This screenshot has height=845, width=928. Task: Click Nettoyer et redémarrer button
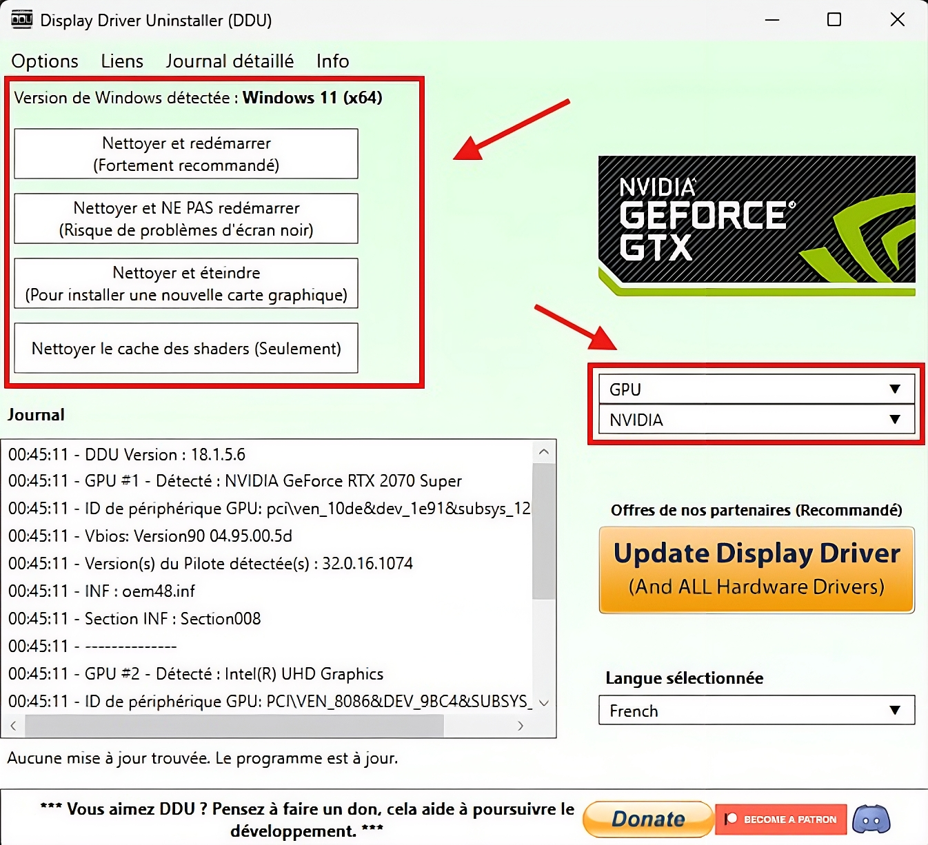[x=186, y=154]
